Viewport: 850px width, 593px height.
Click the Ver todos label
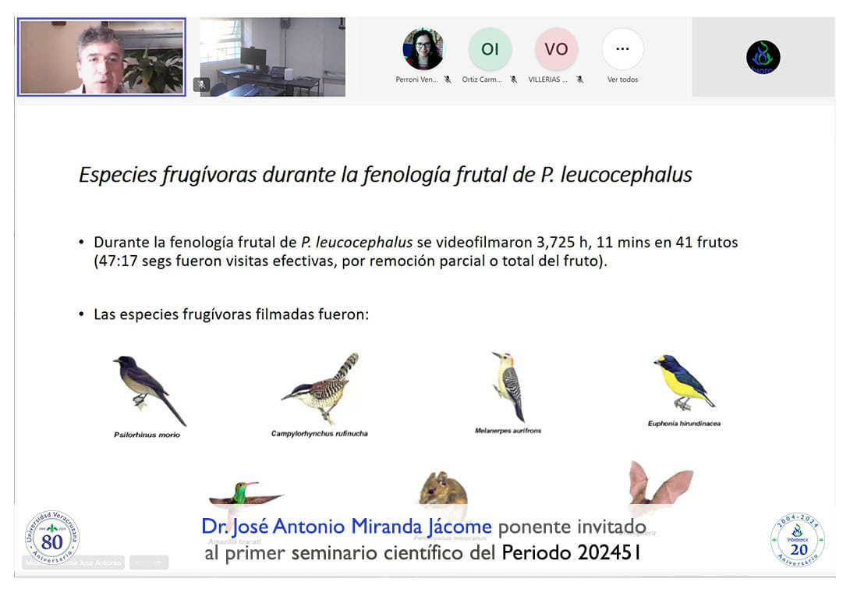pyautogui.click(x=622, y=80)
